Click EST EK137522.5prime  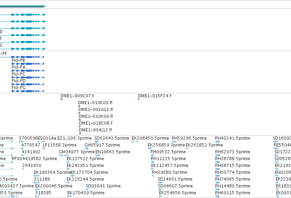85,159
